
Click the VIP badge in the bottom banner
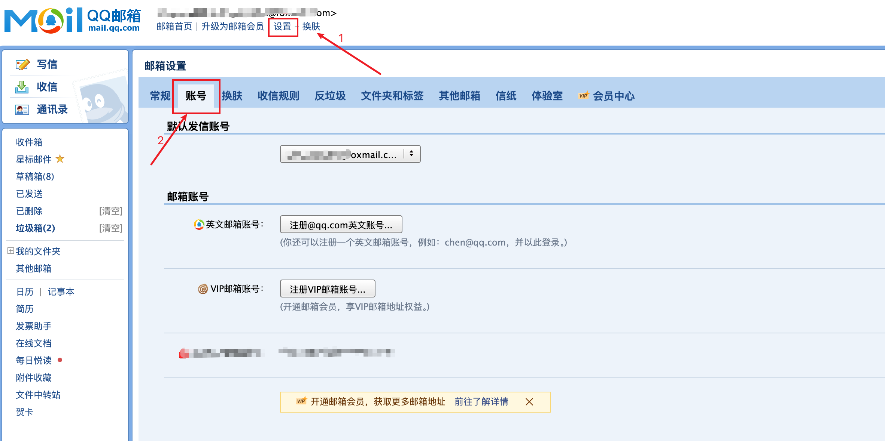[300, 401]
